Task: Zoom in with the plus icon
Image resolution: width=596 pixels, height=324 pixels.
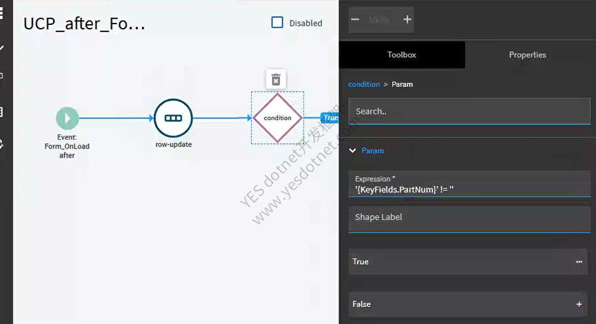Action: [x=407, y=19]
